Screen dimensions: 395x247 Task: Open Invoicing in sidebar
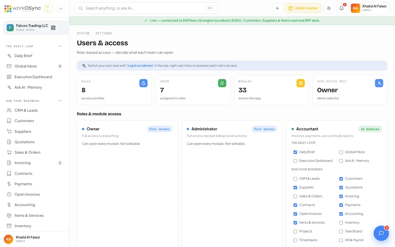click(x=35, y=163)
